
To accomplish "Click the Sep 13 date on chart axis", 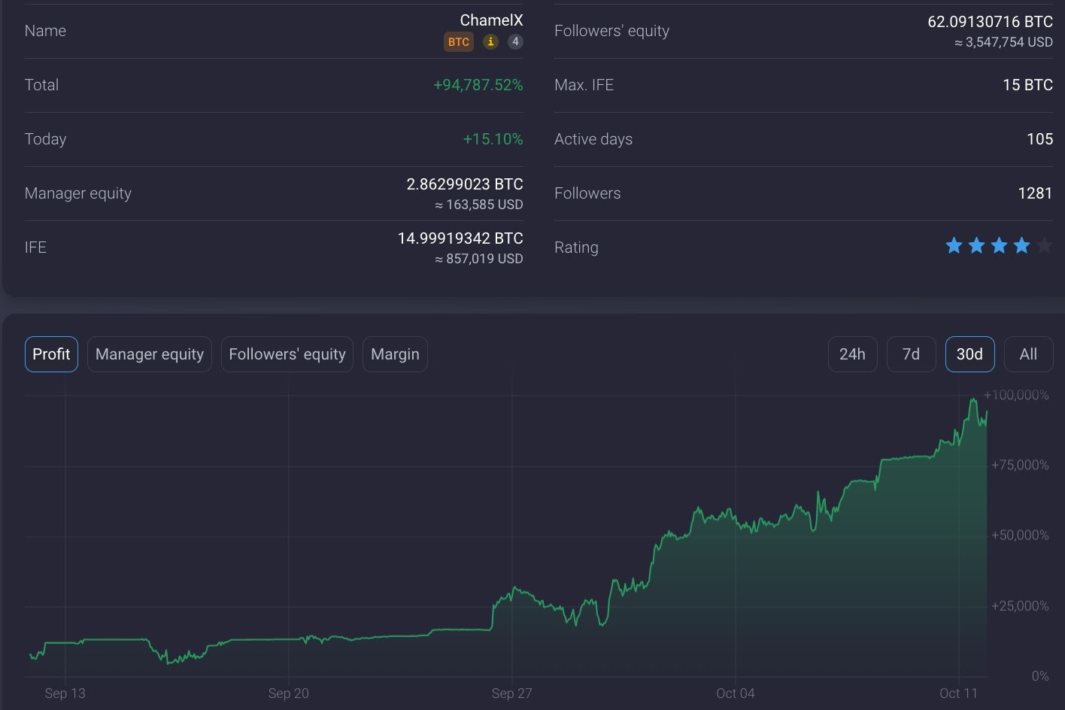I will click(65, 693).
